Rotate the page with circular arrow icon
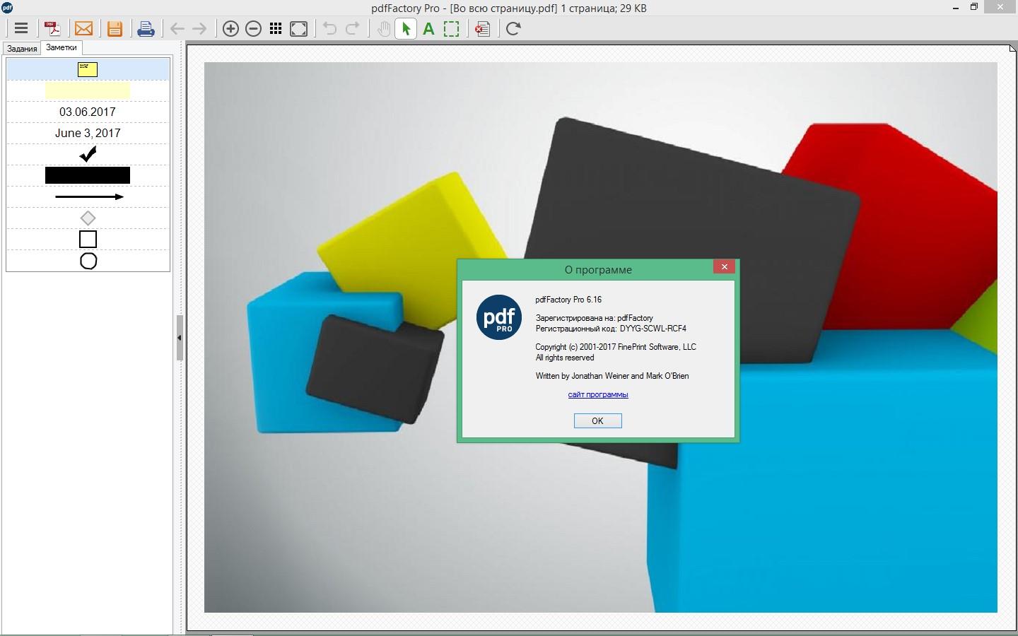Image resolution: width=1018 pixels, height=636 pixels. tap(513, 29)
